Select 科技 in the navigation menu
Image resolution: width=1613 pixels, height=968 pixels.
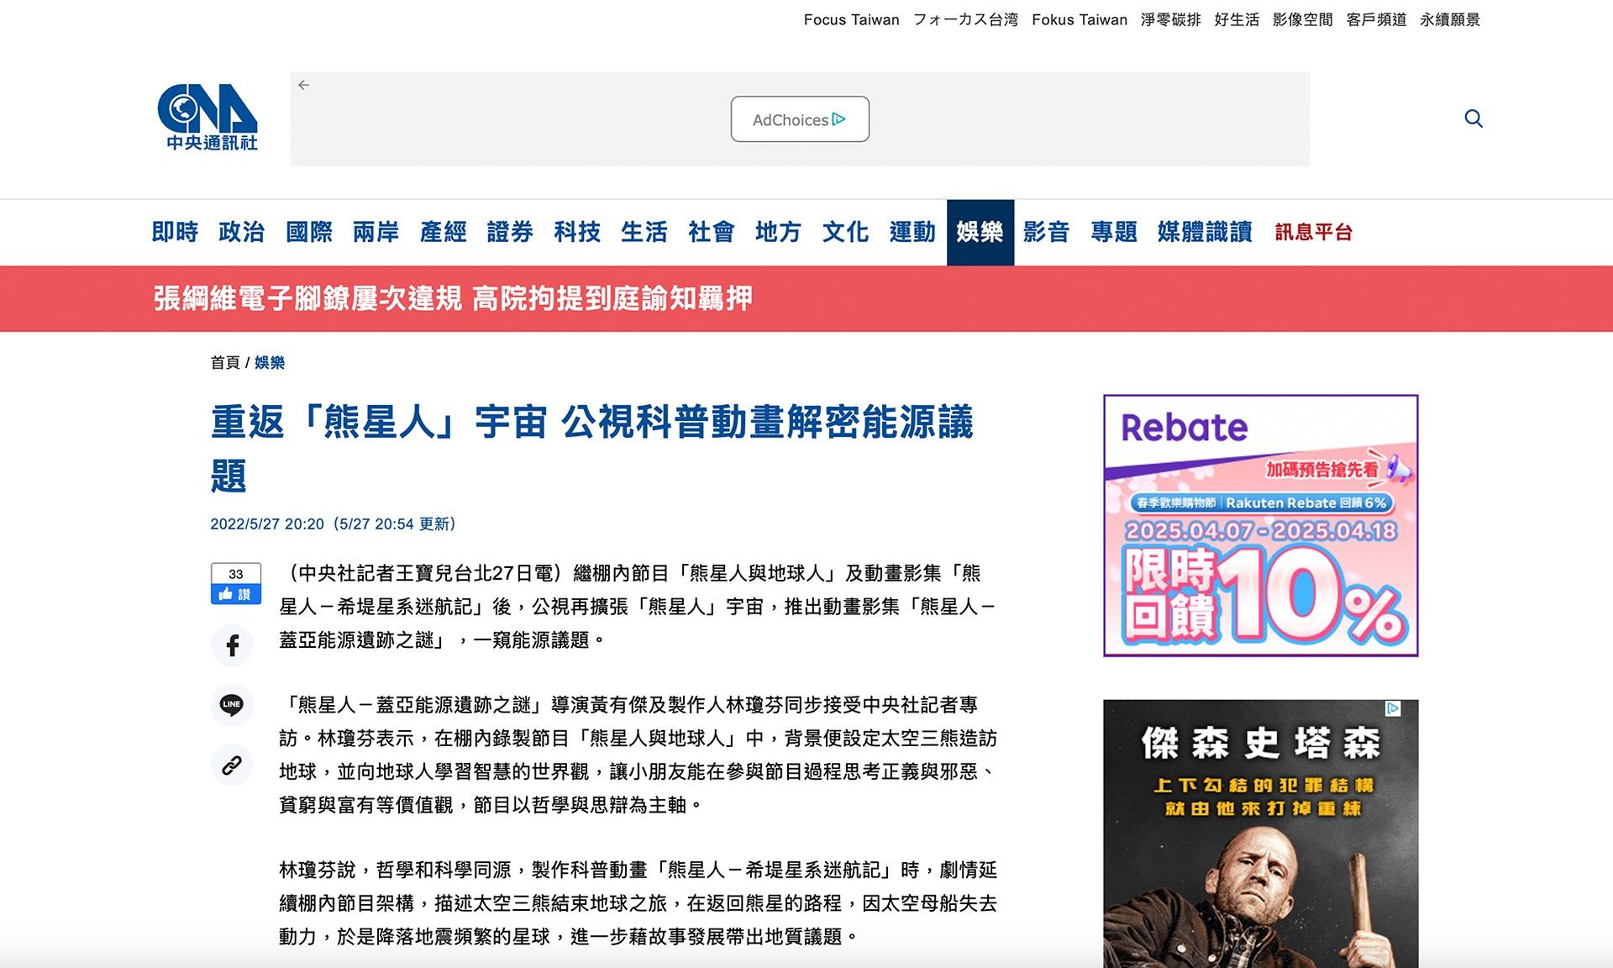[x=576, y=232]
